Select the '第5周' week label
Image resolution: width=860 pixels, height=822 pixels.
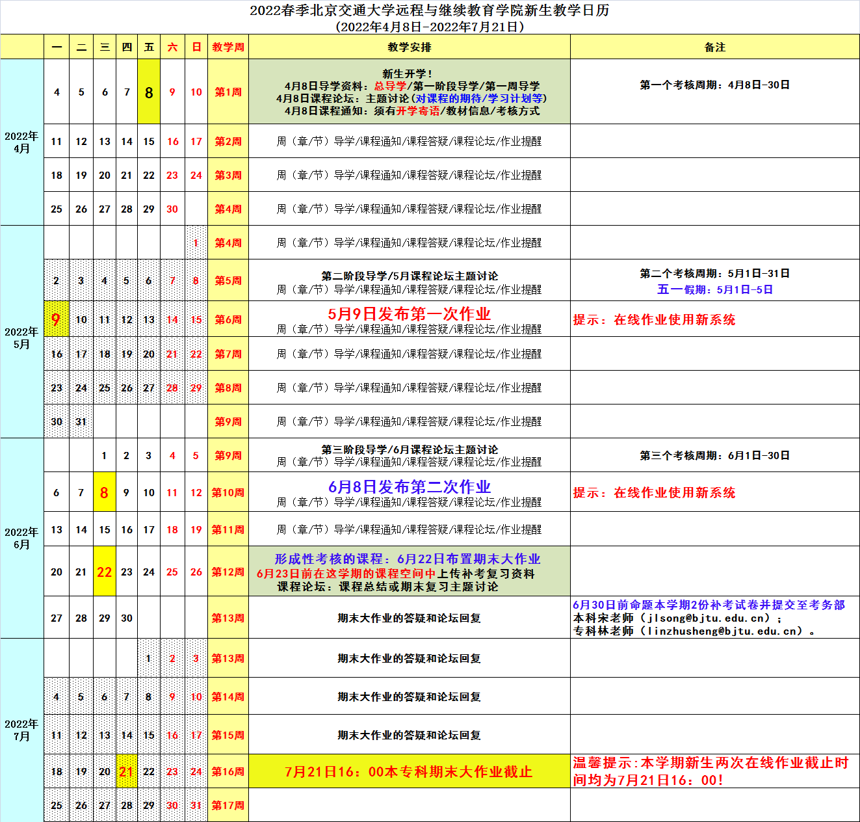click(228, 280)
